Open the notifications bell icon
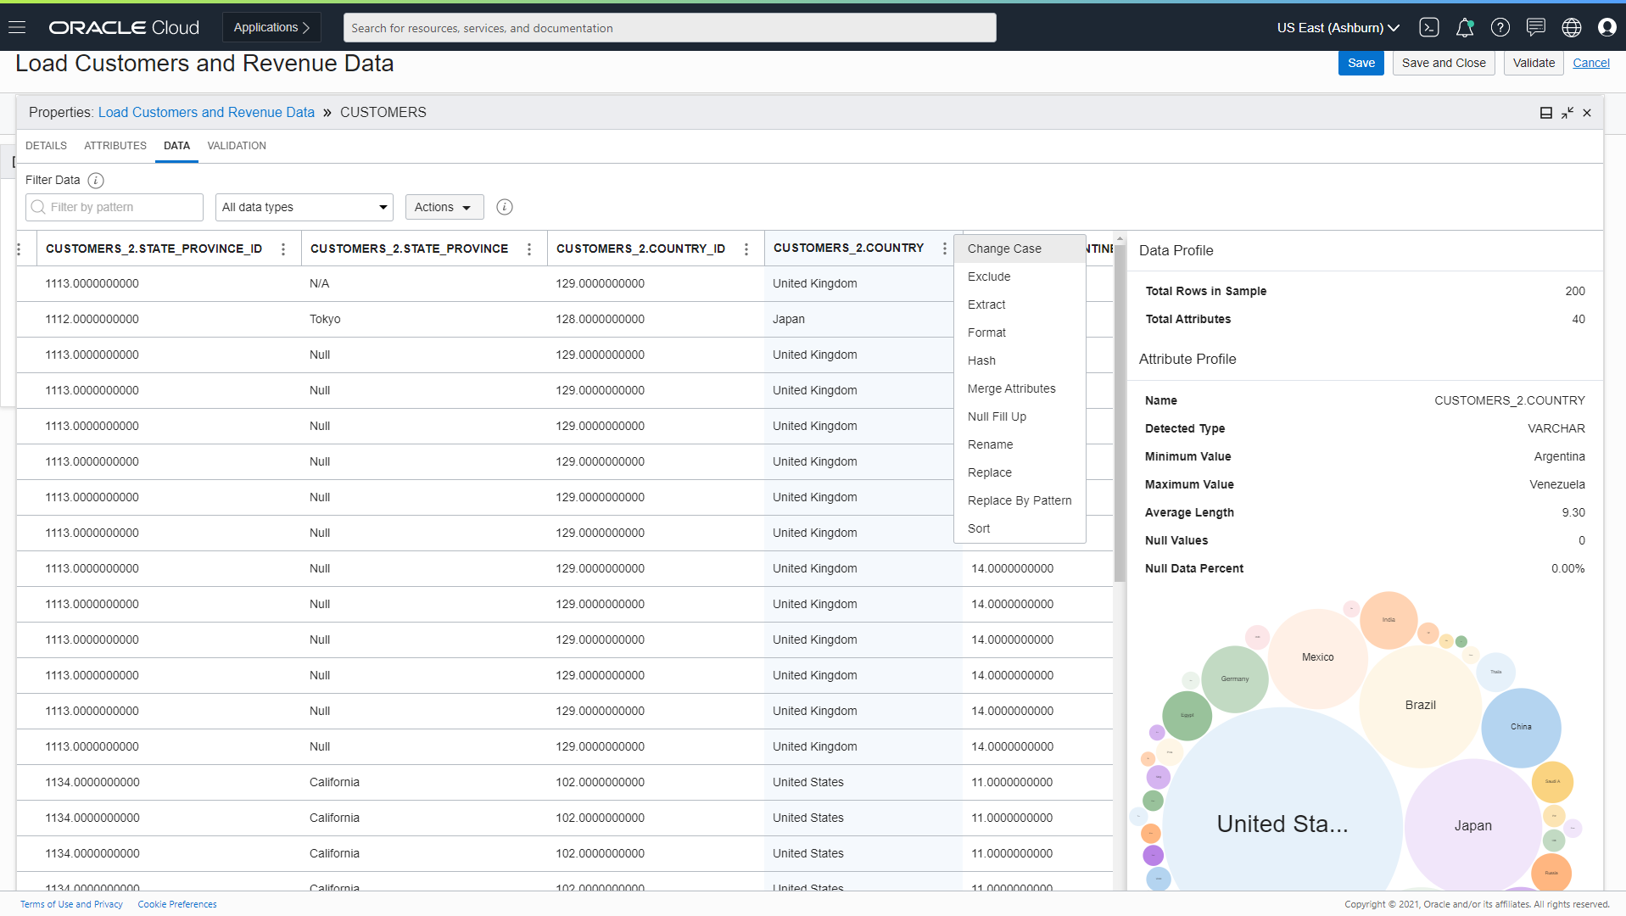 (1464, 27)
